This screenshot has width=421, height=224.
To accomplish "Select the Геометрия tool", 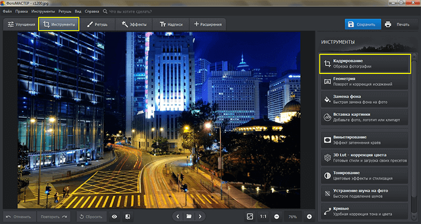I will coord(365,82).
